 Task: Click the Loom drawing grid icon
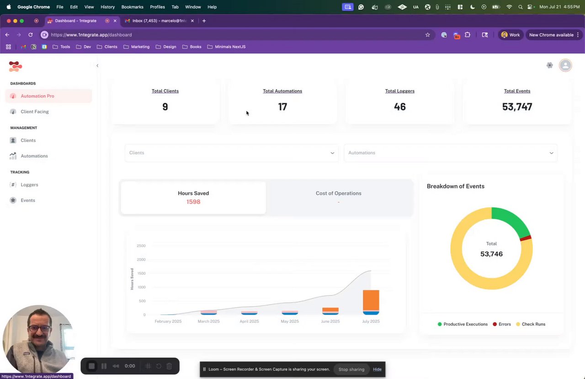pyautogui.click(x=148, y=366)
